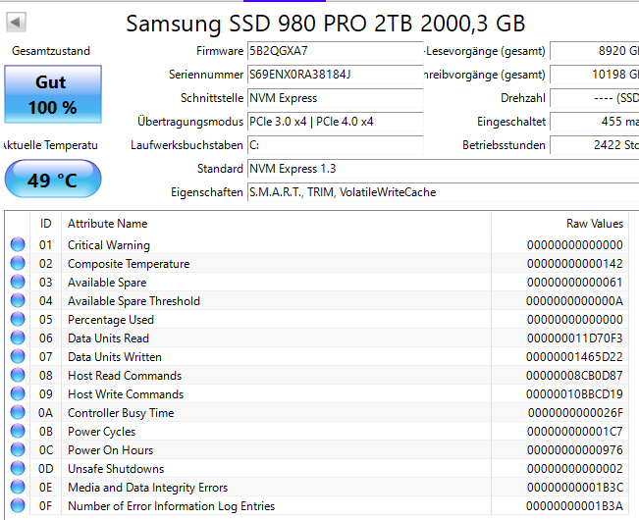Screen dimensions: 639x520
Task: Click raw value 00000010BBCD19
Action: pyautogui.click(x=574, y=394)
